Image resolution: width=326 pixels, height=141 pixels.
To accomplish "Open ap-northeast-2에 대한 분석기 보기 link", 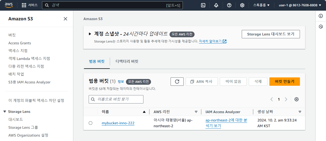I will [x=226, y=123].
